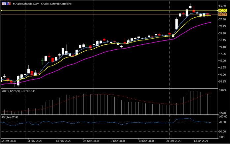Click the 22 Oct 2020 date label
230x144 pixels.
(x=9, y=141)
